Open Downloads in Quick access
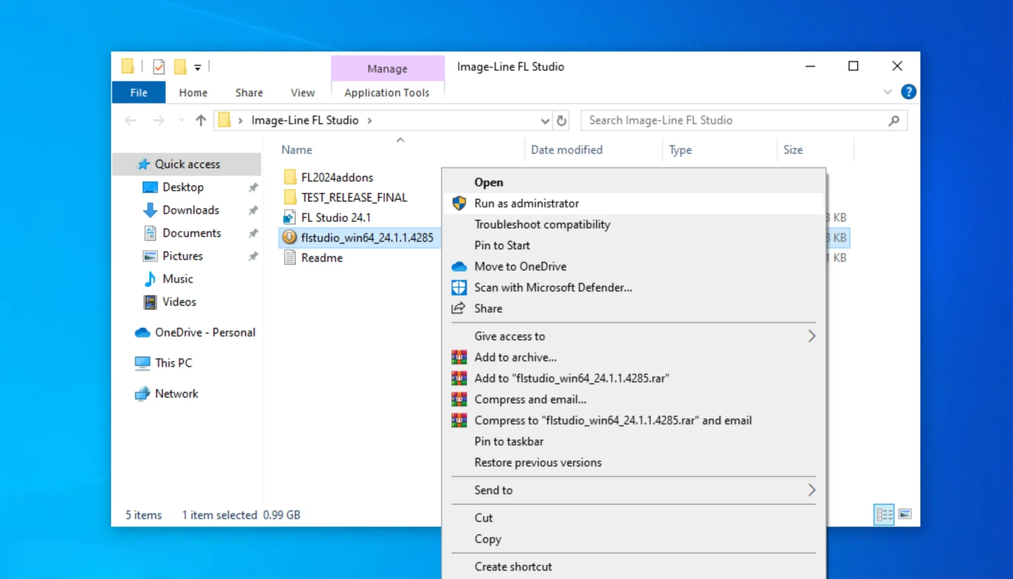 pos(191,210)
